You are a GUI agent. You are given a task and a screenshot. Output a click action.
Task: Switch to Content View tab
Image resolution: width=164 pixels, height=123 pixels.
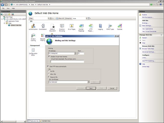pyautogui.click(x=45, y=121)
